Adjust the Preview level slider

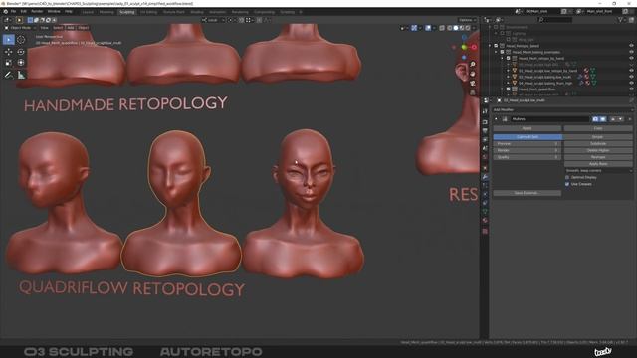pyautogui.click(x=528, y=143)
